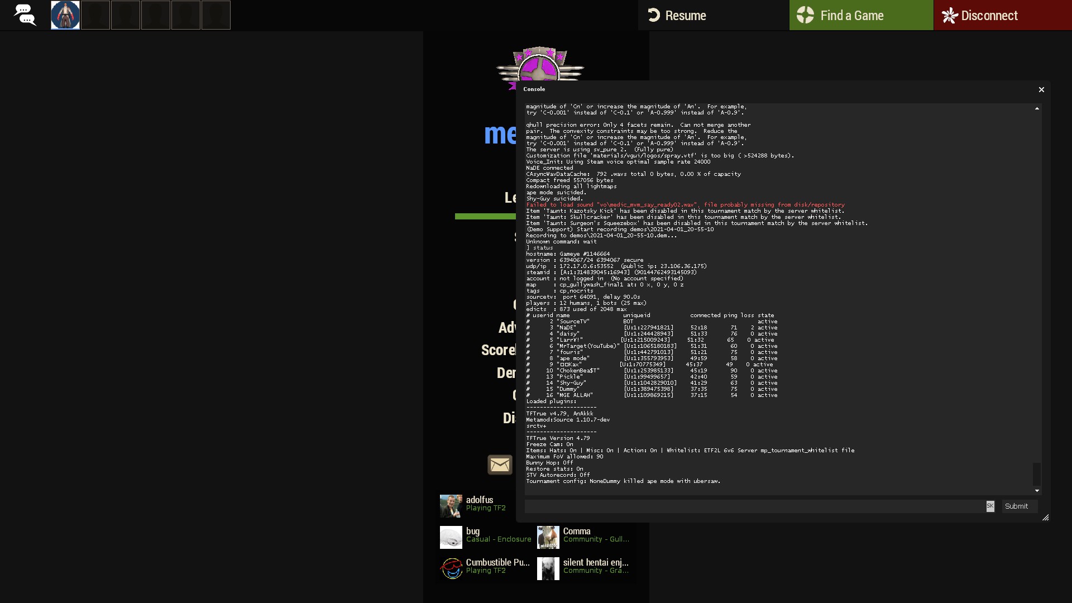Click the console resize grip corner
Screen dimensions: 1072x603
[1046, 518]
